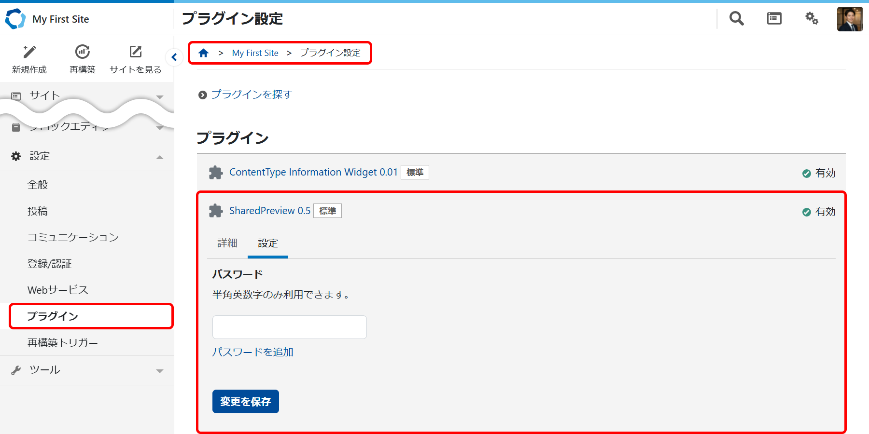This screenshot has height=434, width=869.
Task: Switch to the 詳細 tab of SharedPreview
Action: (x=227, y=244)
